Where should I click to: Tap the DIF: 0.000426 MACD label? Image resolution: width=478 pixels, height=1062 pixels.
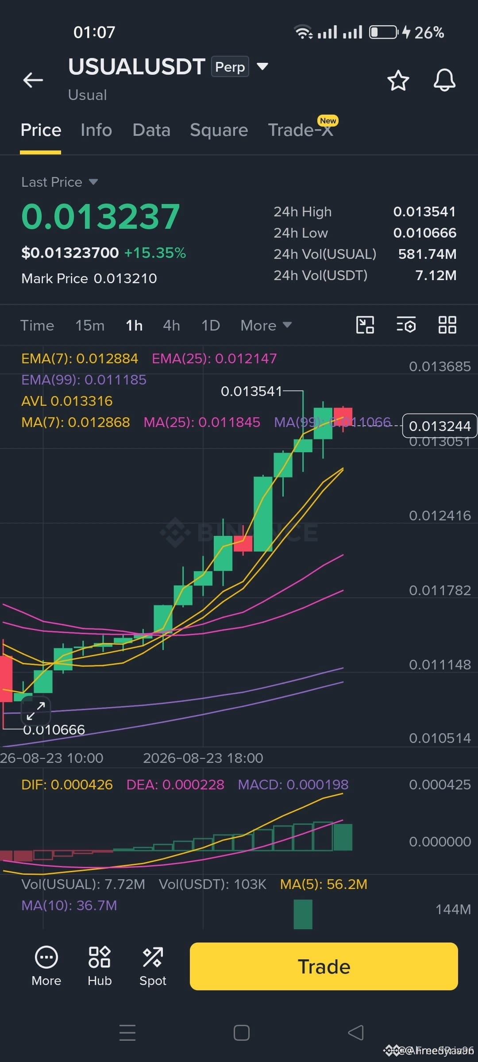(67, 785)
